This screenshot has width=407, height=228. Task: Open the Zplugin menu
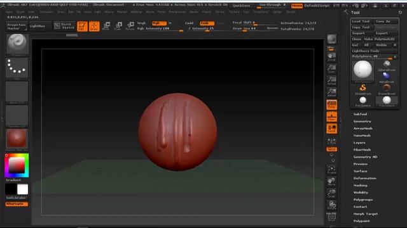pos(277,12)
